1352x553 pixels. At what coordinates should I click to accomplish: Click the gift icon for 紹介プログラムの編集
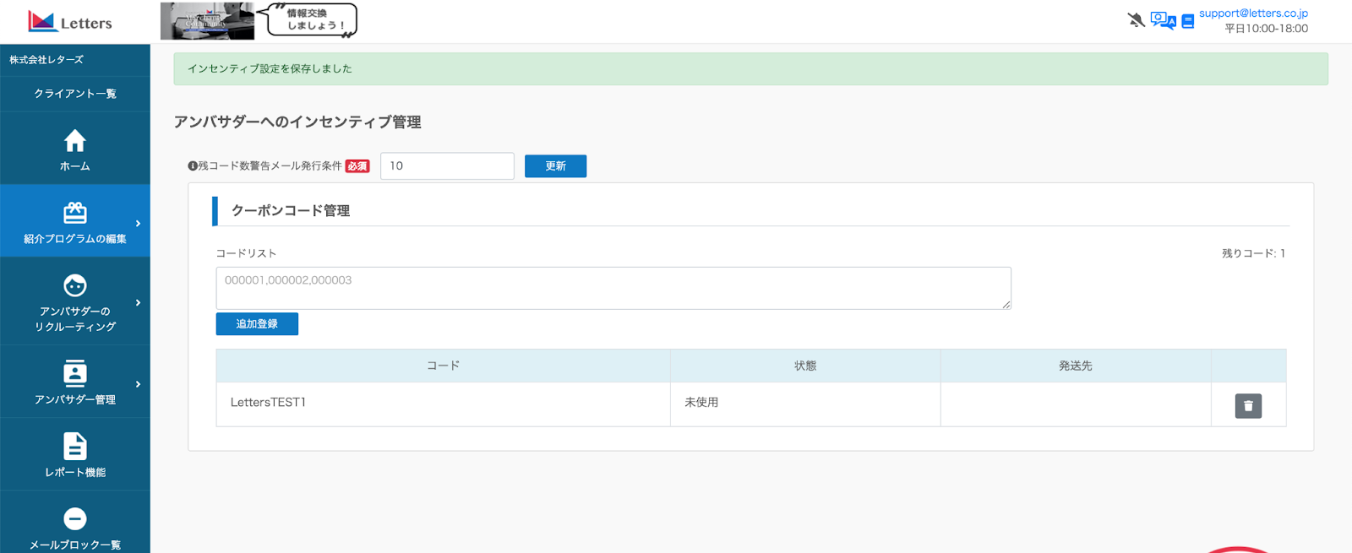75,213
